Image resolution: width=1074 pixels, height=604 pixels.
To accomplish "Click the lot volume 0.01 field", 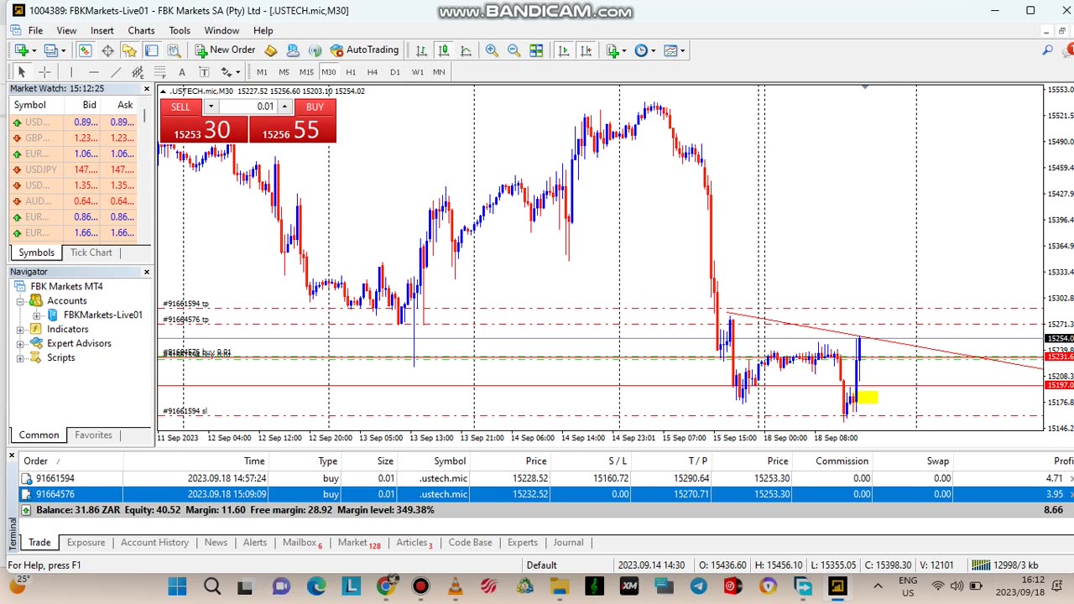I will point(249,107).
